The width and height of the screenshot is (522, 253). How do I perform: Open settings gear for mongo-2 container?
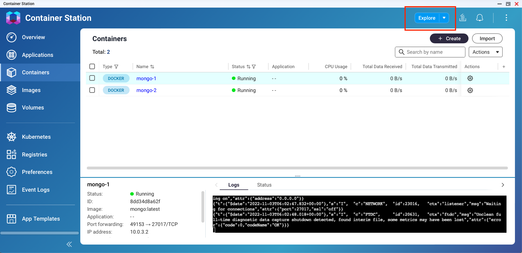[x=470, y=90]
